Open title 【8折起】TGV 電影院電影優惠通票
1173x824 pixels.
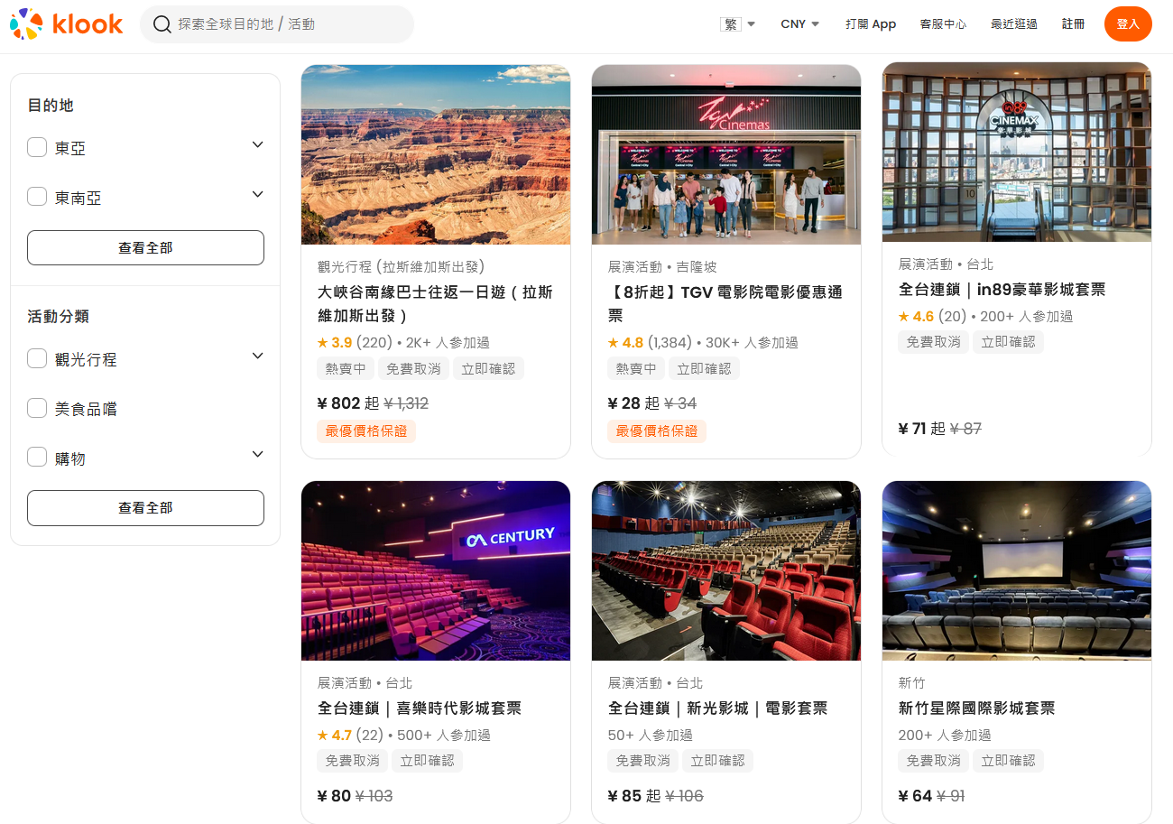click(x=725, y=304)
